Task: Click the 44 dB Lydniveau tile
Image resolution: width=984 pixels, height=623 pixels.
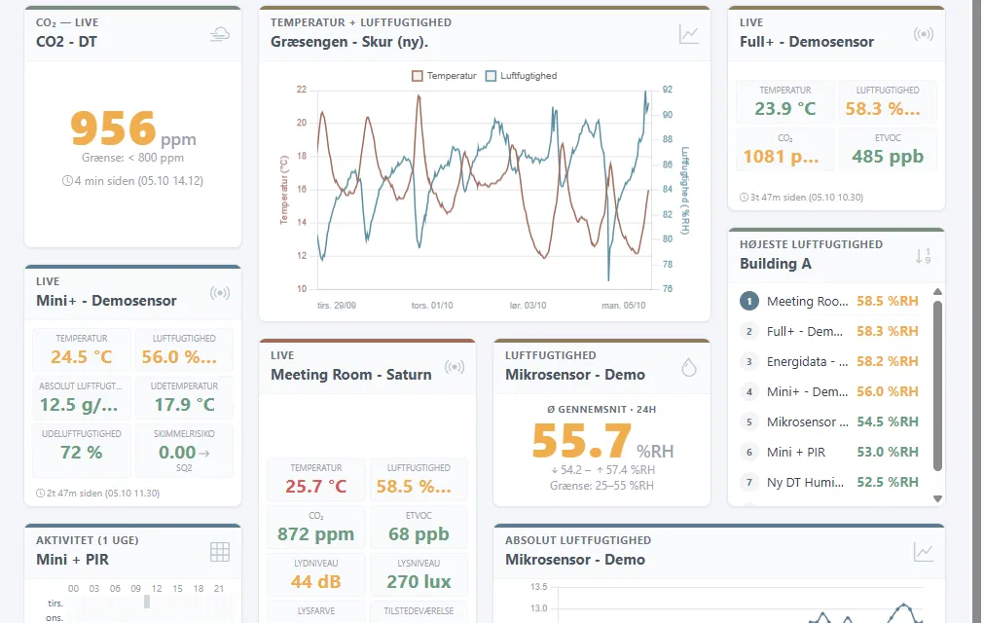Action: [315, 574]
